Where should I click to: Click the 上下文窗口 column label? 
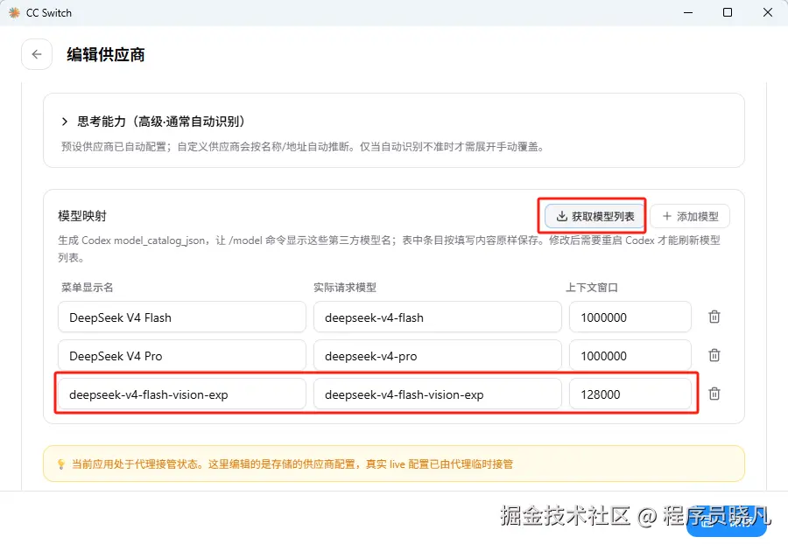[592, 288]
